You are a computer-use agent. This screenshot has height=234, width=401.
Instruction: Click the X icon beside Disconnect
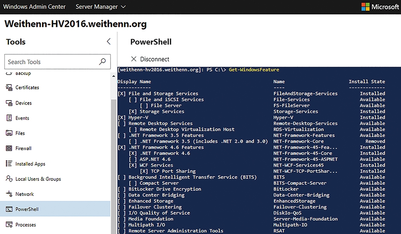[134, 59]
